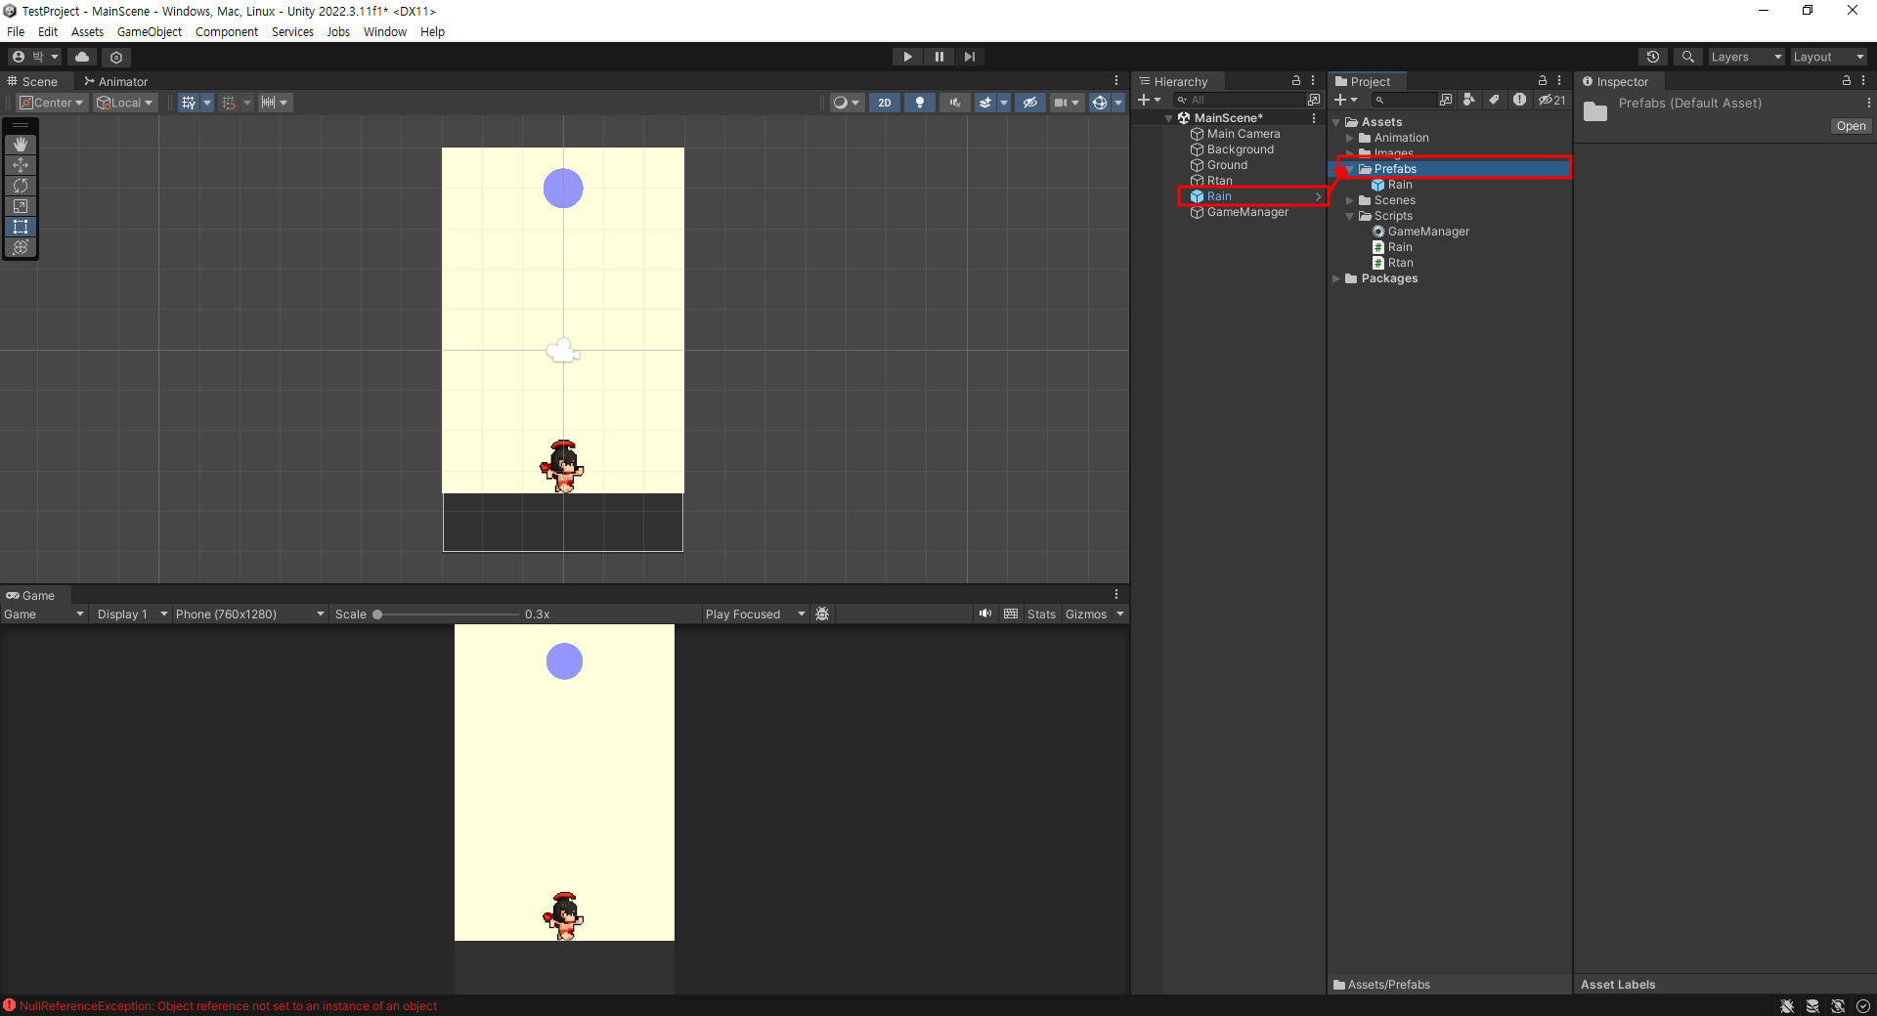Open Gizmos dropdown arrow in Game view
This screenshot has height=1016, width=1877.
point(1120,614)
